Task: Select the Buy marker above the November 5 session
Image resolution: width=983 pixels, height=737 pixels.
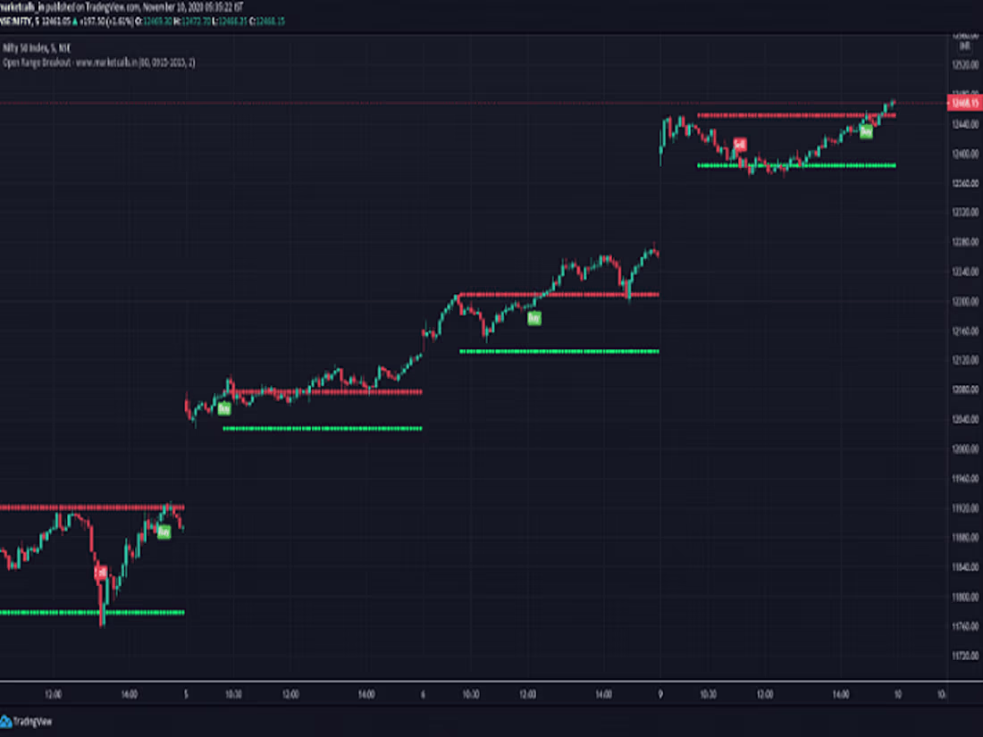Action: click(x=224, y=409)
